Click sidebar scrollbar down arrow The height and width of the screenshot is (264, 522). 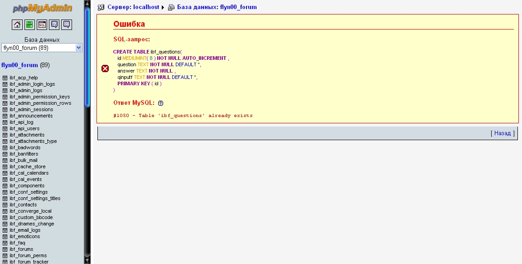[x=87, y=260]
